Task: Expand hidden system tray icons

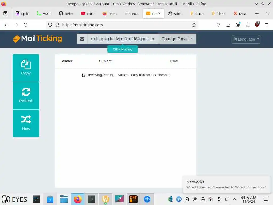Action: [x=234, y=199]
